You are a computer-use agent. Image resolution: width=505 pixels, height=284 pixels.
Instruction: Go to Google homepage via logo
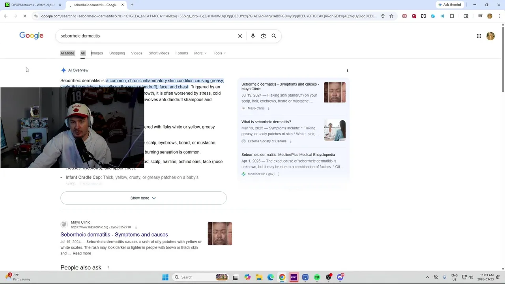tap(31, 35)
